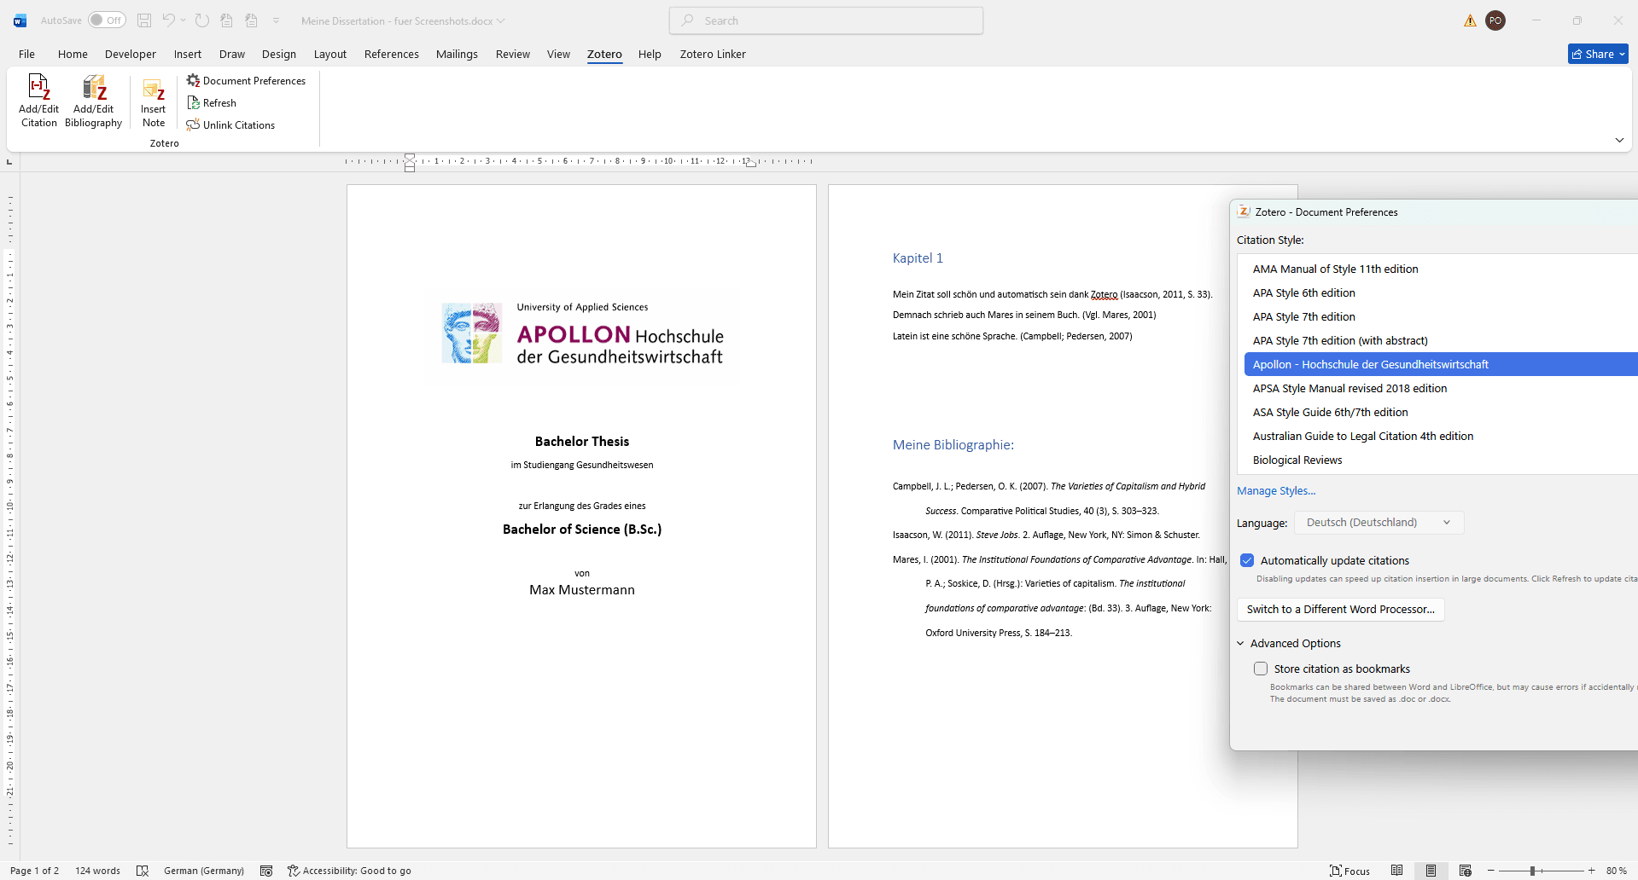Insert a Zotero note
1638x880 pixels.
[x=154, y=101]
